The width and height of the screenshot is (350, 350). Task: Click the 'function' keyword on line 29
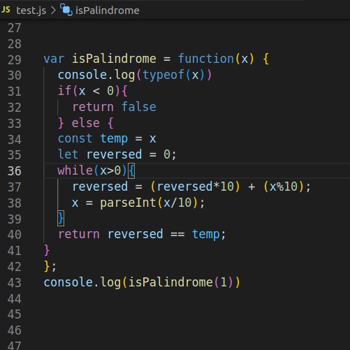(206, 59)
